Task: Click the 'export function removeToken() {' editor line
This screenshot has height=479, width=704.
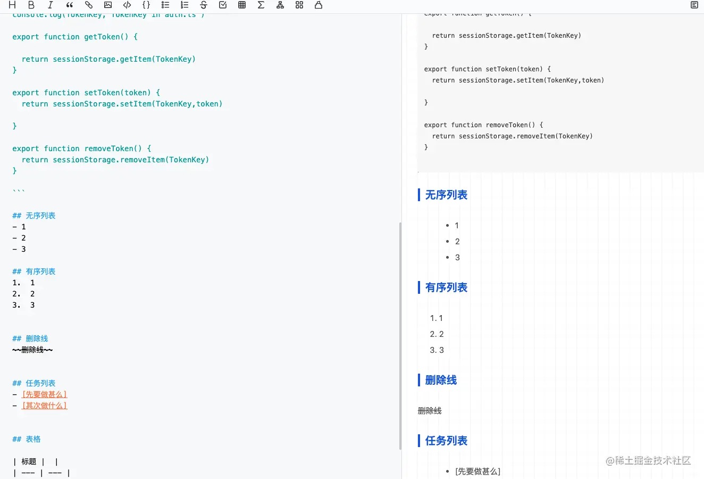Action: pyautogui.click(x=82, y=148)
